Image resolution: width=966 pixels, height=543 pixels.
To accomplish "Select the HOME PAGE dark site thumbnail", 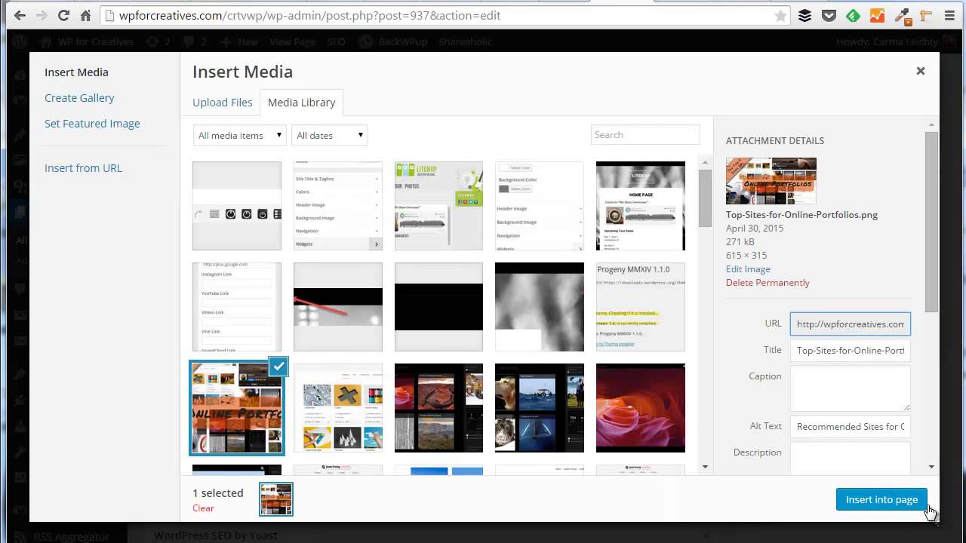I will [x=641, y=206].
